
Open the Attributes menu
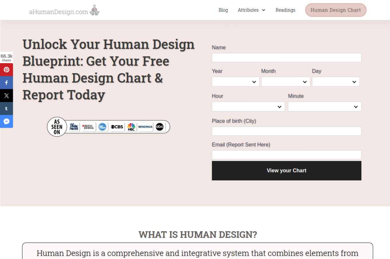point(251,10)
